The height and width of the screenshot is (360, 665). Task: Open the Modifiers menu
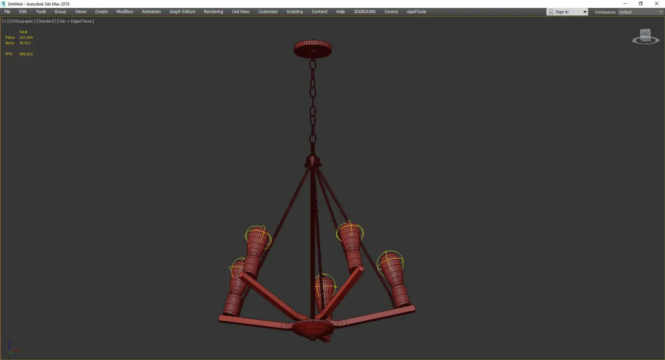[x=125, y=12]
